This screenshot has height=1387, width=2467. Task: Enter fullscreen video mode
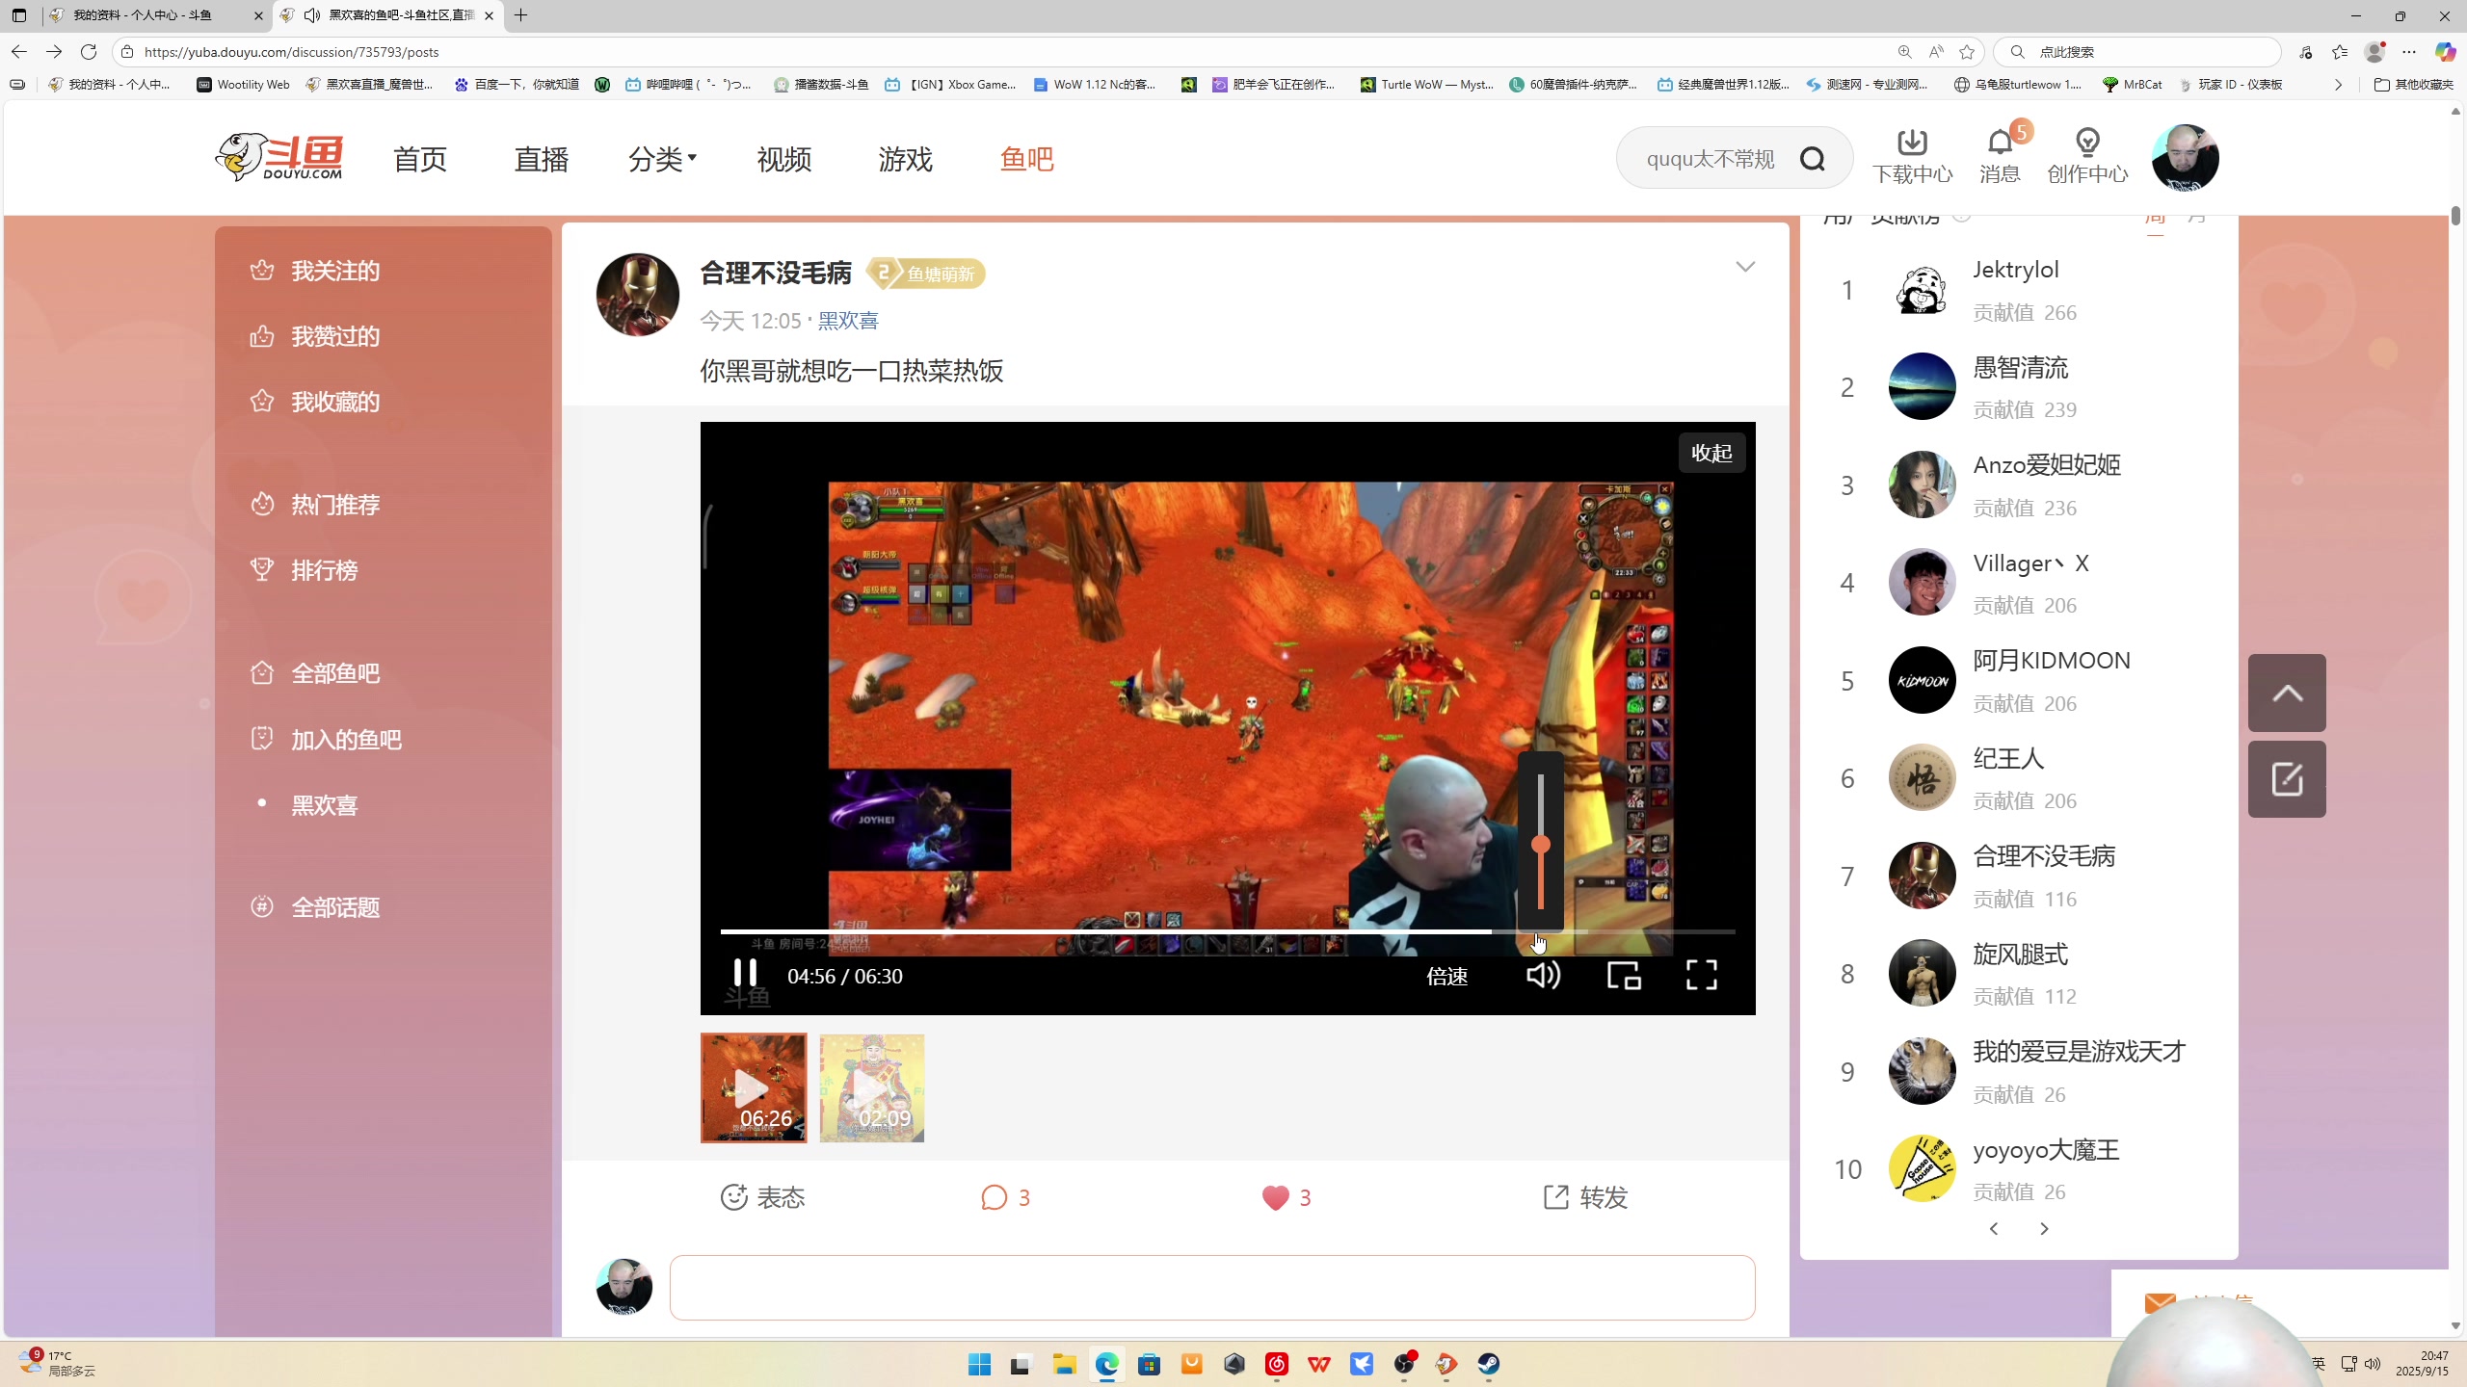1702,975
